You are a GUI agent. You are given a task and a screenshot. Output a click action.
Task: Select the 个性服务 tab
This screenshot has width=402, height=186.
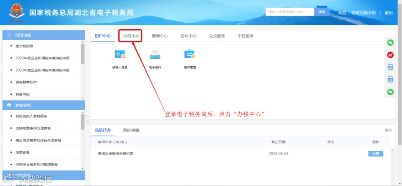point(246,36)
